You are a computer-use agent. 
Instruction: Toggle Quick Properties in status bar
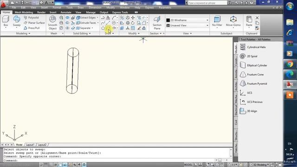[x=84, y=165]
